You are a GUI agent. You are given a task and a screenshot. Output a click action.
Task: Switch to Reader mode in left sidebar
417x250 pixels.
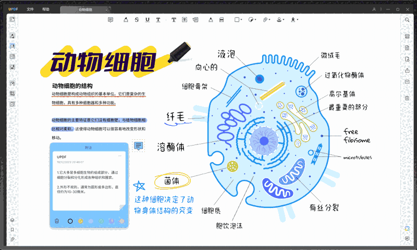point(12,19)
